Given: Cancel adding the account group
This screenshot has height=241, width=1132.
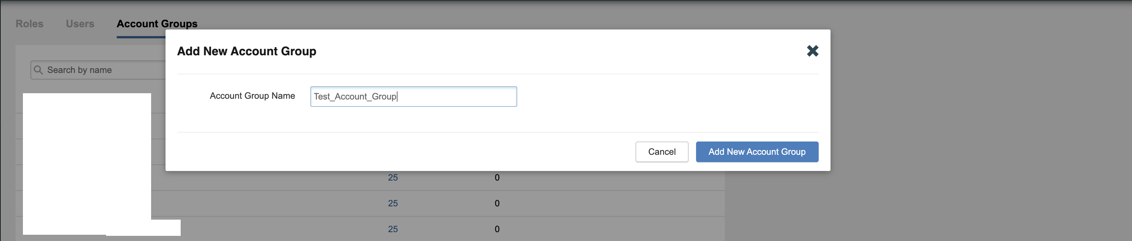Looking at the screenshot, I should point(661,151).
